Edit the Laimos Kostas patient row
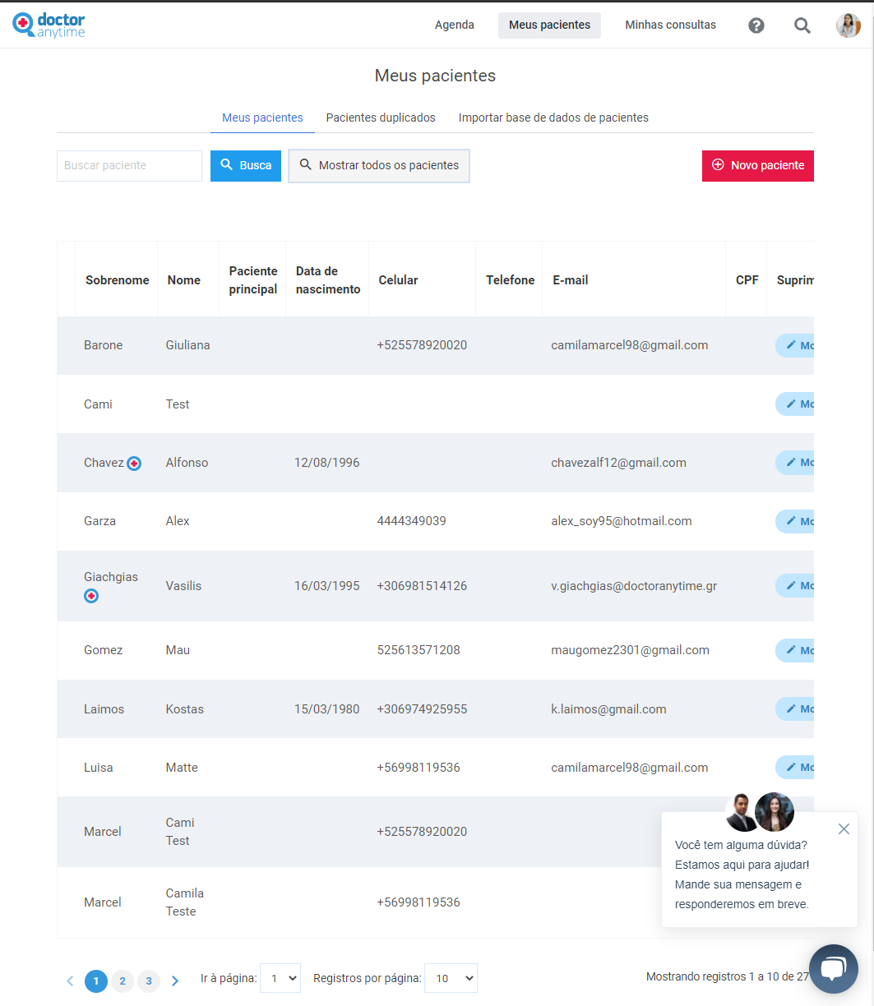Viewport: 874px width, 1006px height. [795, 708]
